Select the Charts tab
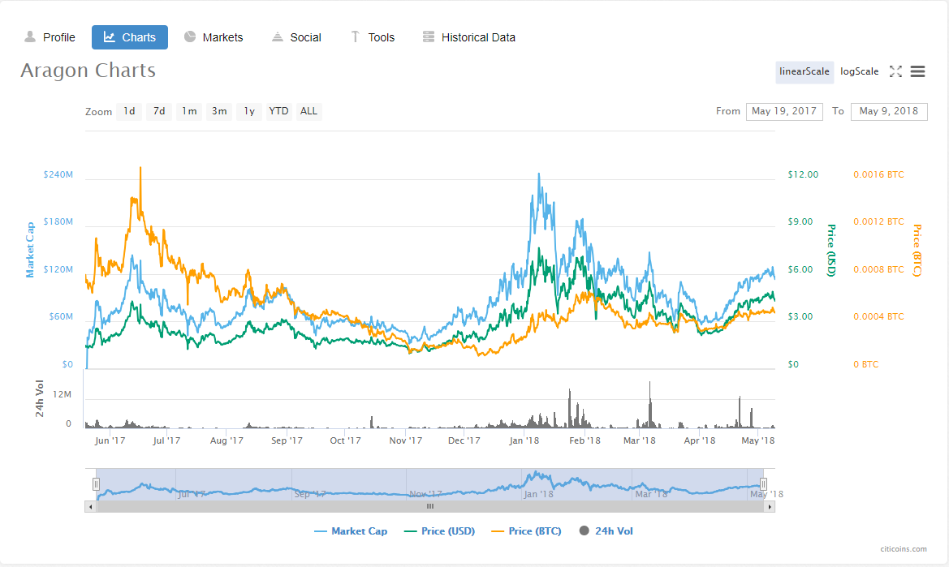The height and width of the screenshot is (567, 949). coord(130,37)
